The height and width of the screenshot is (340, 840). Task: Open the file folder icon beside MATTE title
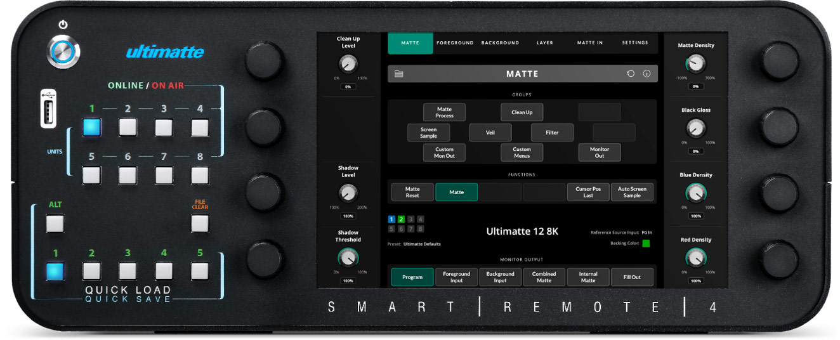pyautogui.click(x=399, y=74)
